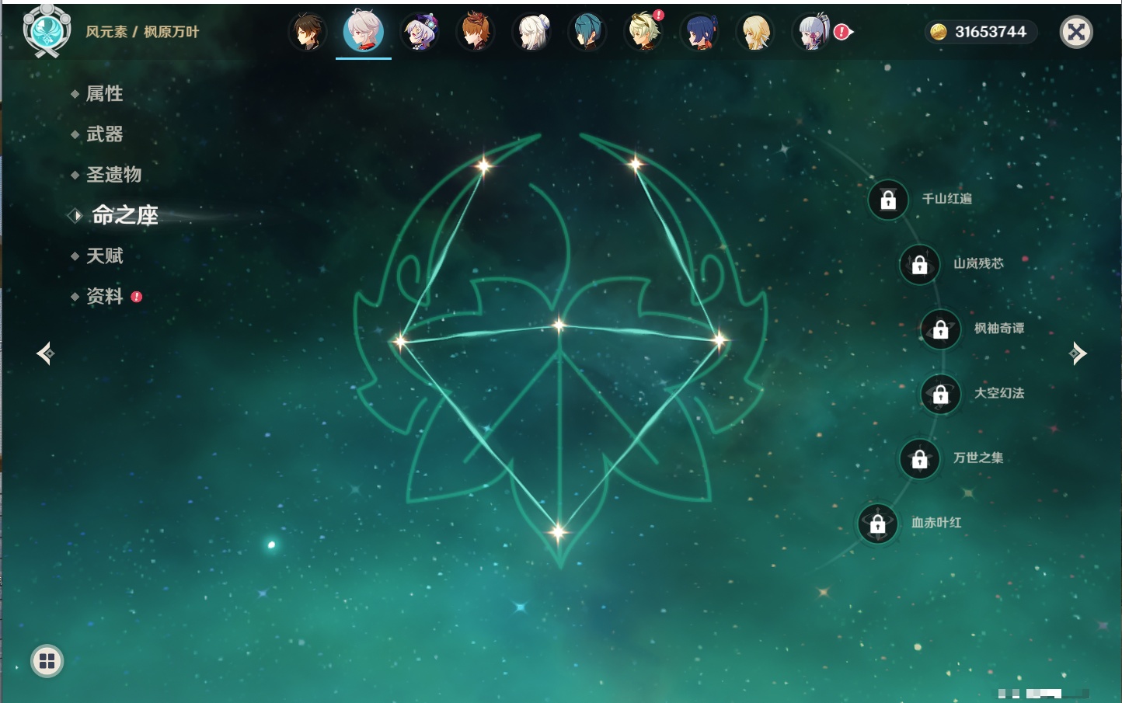Select the white-haired avatar with hair bun
Screen dimensions: 1122x703
[531, 32]
